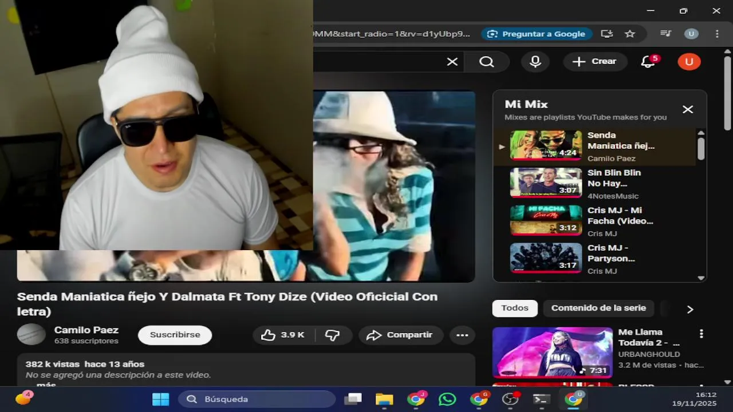Show more filter chips with arrow
This screenshot has height=412, width=733.
click(690, 309)
